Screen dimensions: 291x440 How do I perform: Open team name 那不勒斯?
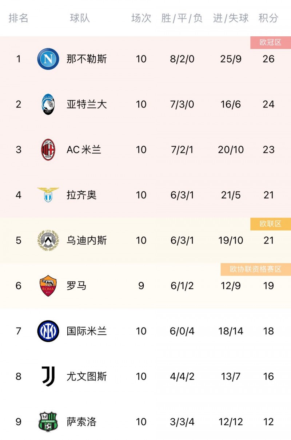(87, 59)
